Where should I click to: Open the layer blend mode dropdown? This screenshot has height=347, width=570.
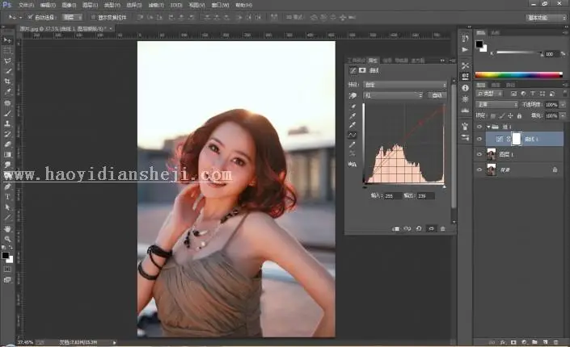(497, 105)
